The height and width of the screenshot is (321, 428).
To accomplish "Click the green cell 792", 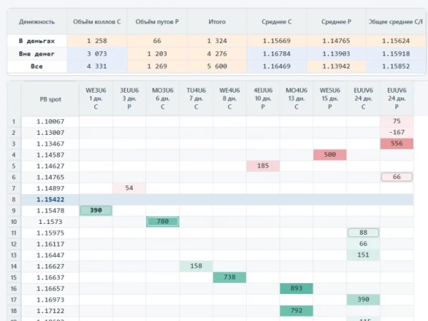I will click(297, 311).
